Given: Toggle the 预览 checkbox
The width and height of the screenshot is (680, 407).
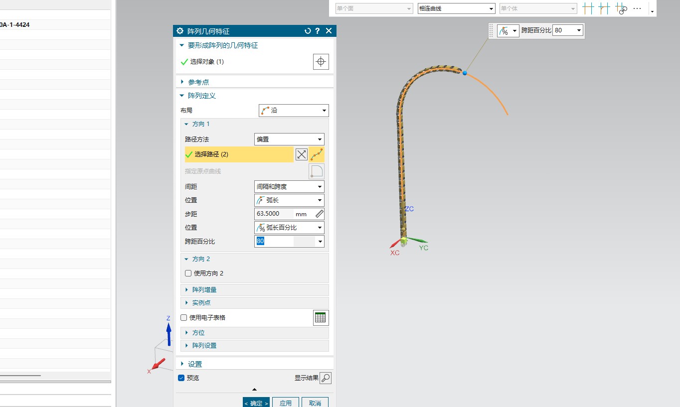Looking at the screenshot, I should (181, 378).
